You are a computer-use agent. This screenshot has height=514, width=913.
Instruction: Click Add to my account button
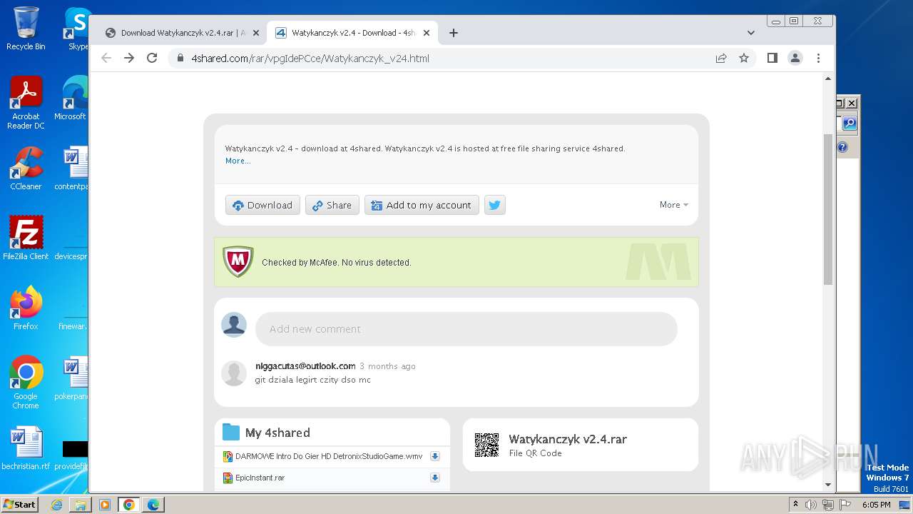tap(422, 205)
